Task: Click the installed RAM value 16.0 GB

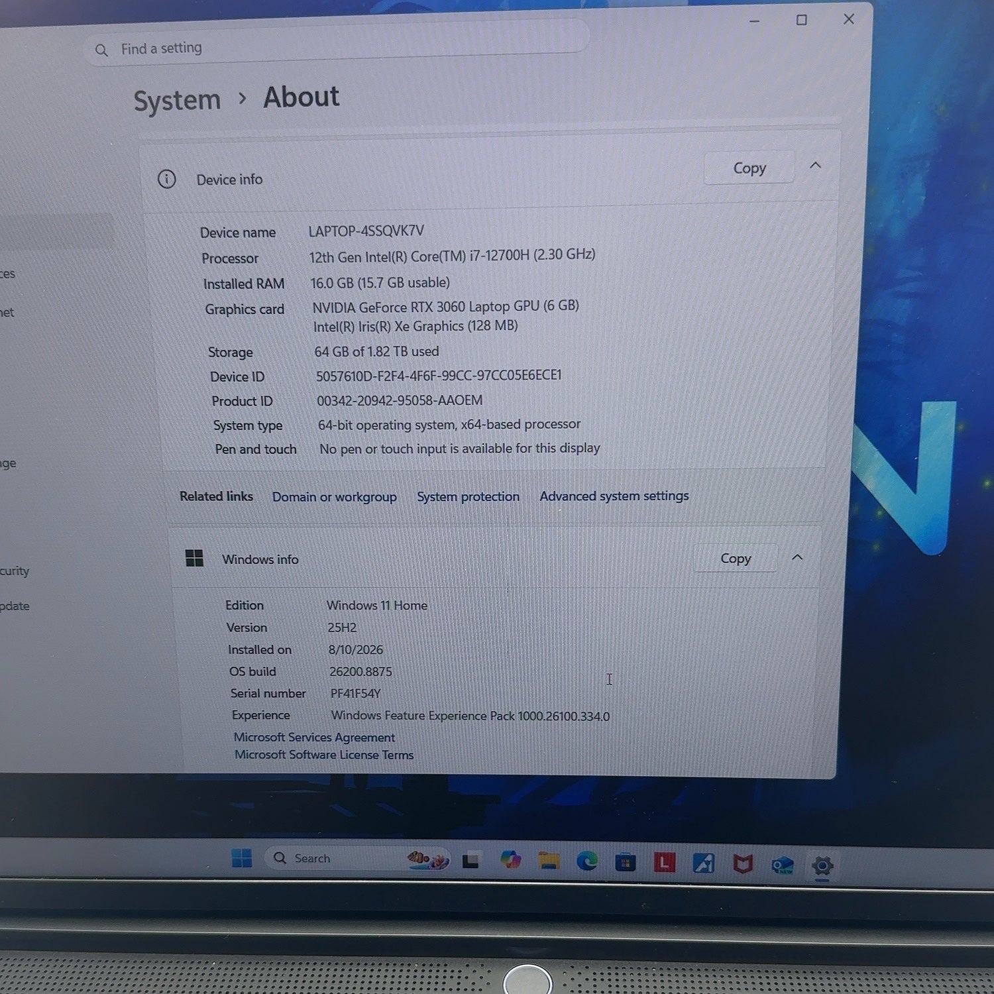Action: pos(380,283)
